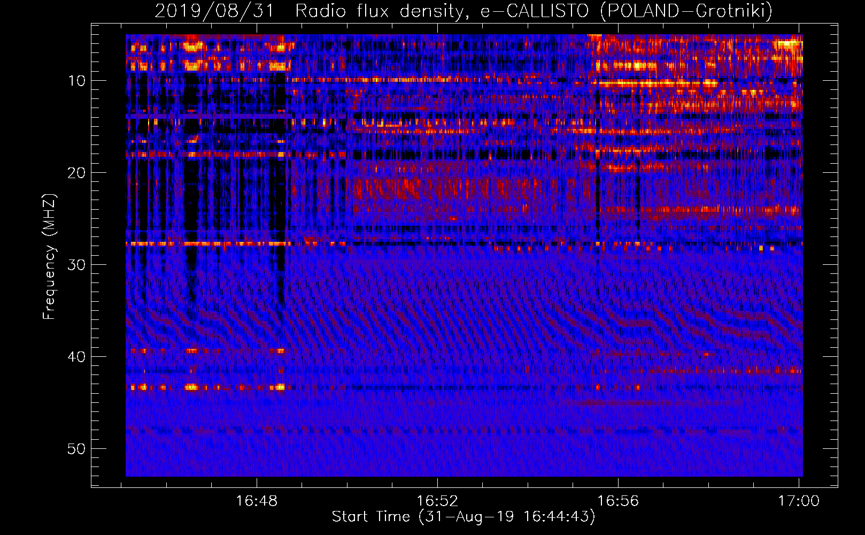Click the 'Start Time (31-Aug-19 16:44:43)' caption
This screenshot has width=865, height=535.
[464, 517]
